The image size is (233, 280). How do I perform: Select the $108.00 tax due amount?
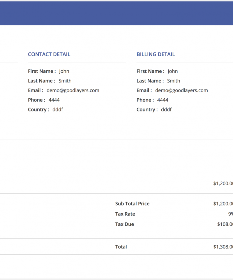(225, 224)
